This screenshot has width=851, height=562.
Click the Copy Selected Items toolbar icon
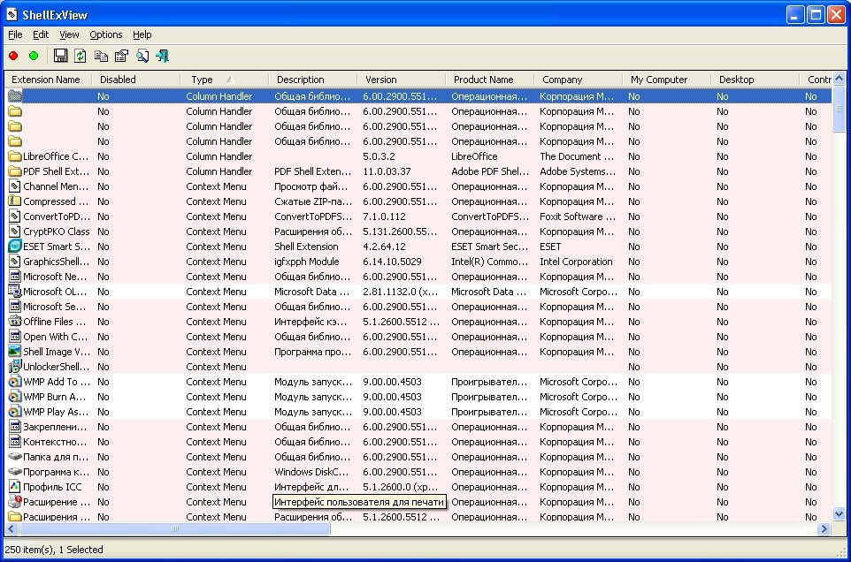click(101, 56)
